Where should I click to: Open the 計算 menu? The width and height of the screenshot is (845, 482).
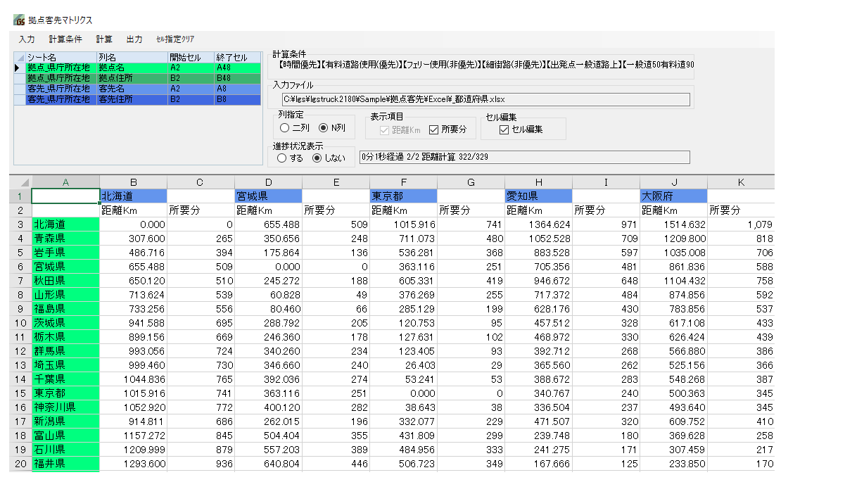tap(104, 39)
